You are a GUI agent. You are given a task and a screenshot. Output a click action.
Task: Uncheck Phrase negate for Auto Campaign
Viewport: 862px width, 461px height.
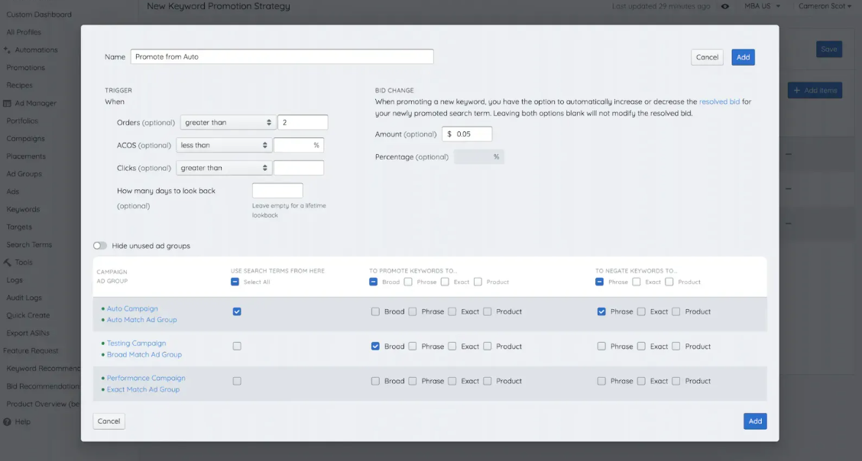point(601,311)
